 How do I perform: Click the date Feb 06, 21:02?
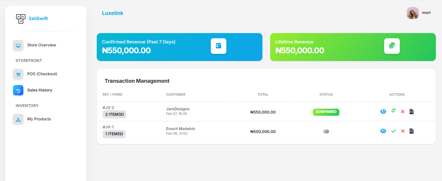[x=177, y=133]
